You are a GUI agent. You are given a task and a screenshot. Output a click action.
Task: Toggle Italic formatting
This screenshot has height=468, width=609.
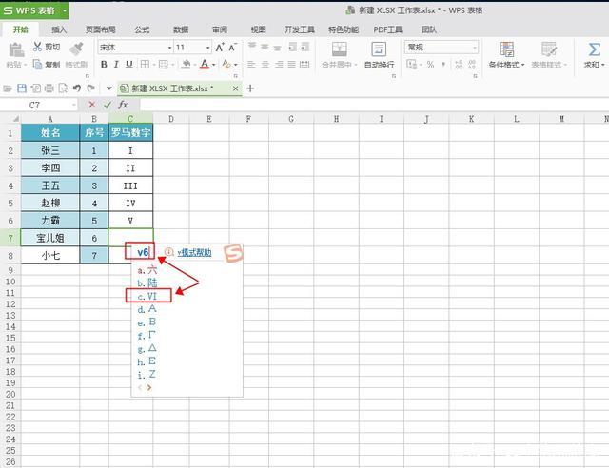point(116,64)
